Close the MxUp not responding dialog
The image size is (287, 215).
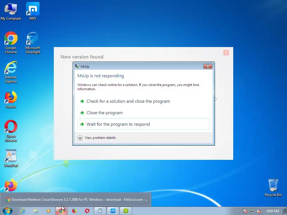208,66
